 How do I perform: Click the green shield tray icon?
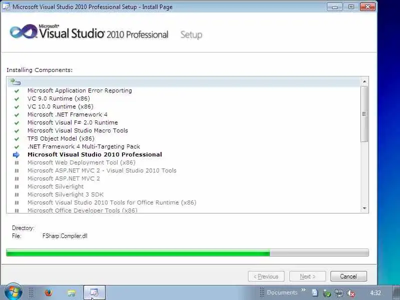coord(327,293)
